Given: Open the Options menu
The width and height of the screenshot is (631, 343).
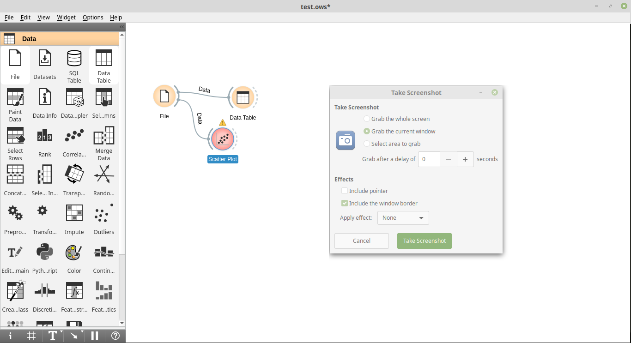Looking at the screenshot, I should [93, 17].
